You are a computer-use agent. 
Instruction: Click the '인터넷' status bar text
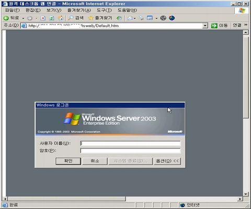click(x=193, y=205)
